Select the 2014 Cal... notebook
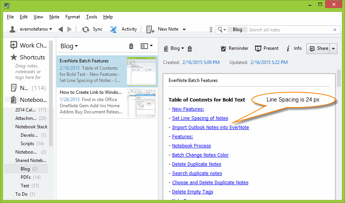 [31, 110]
